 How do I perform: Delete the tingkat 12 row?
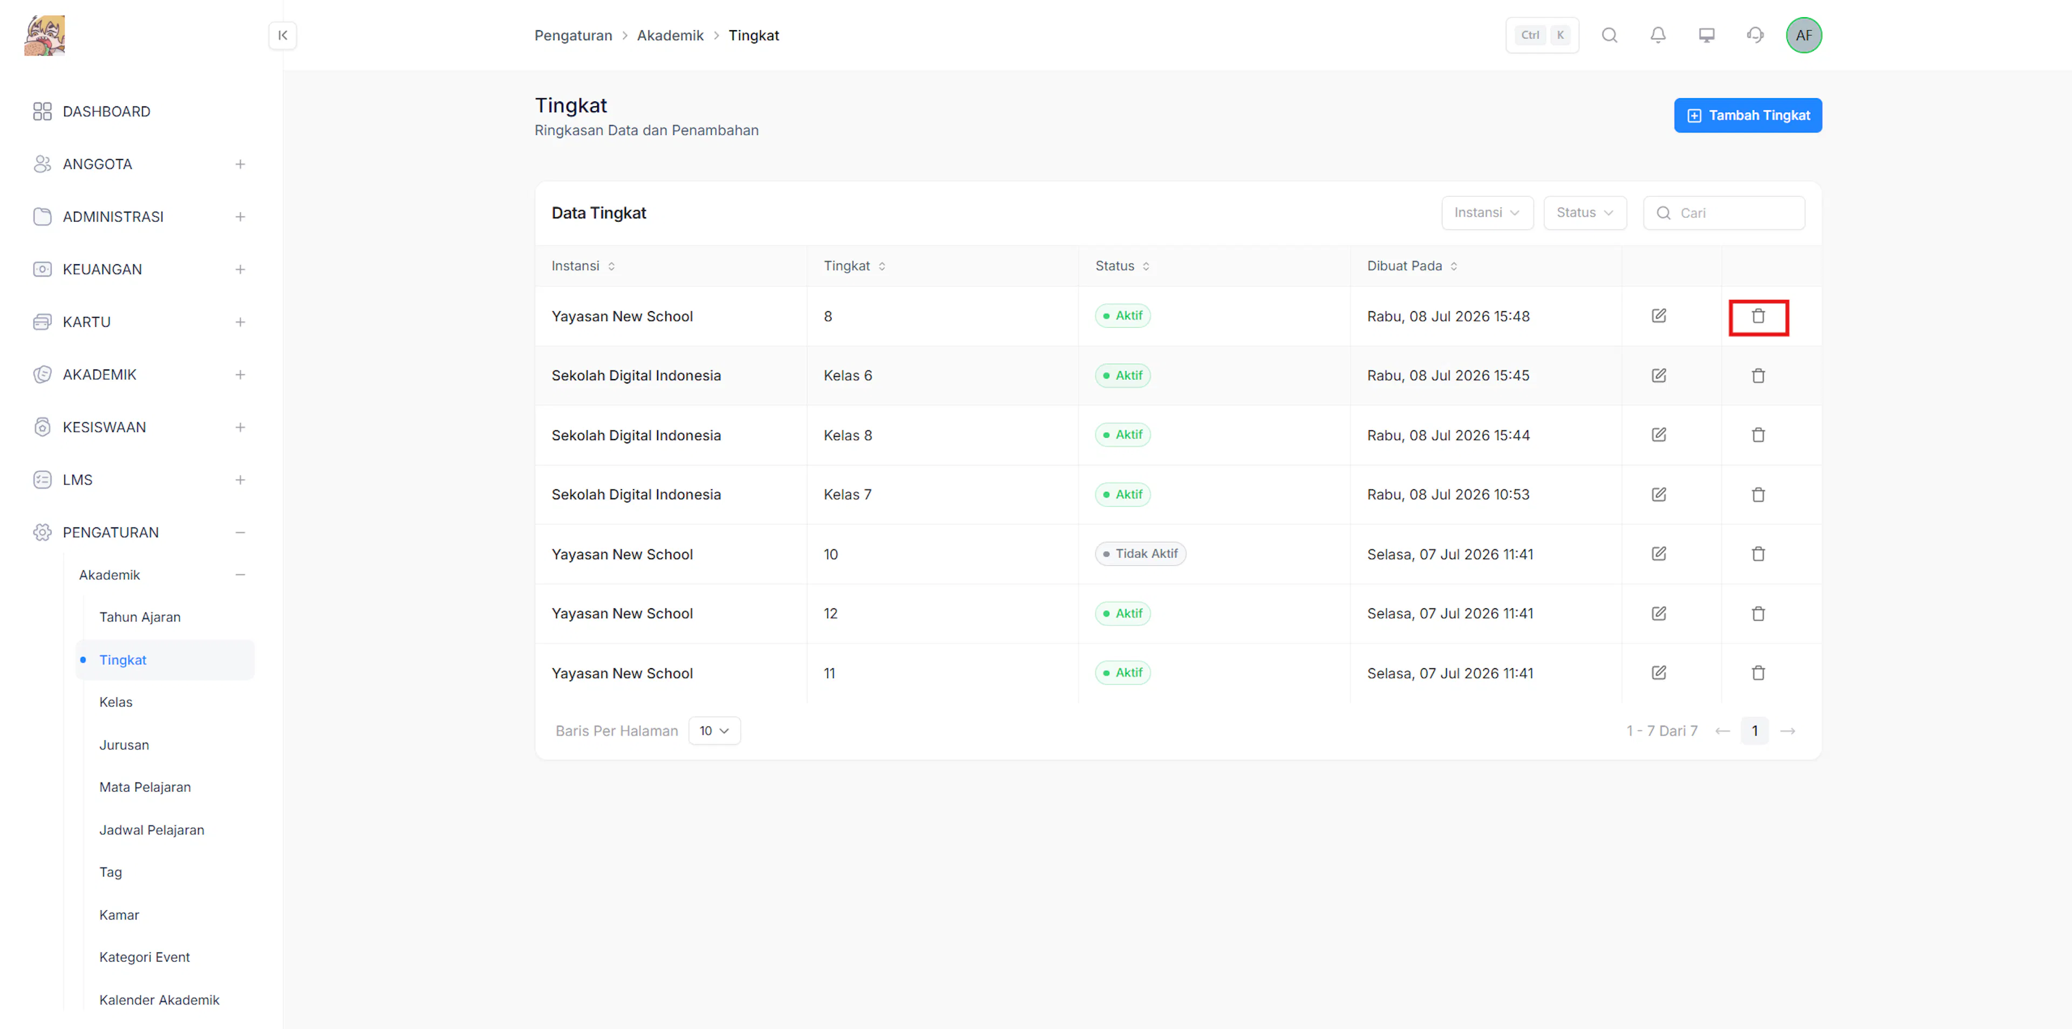1759,613
